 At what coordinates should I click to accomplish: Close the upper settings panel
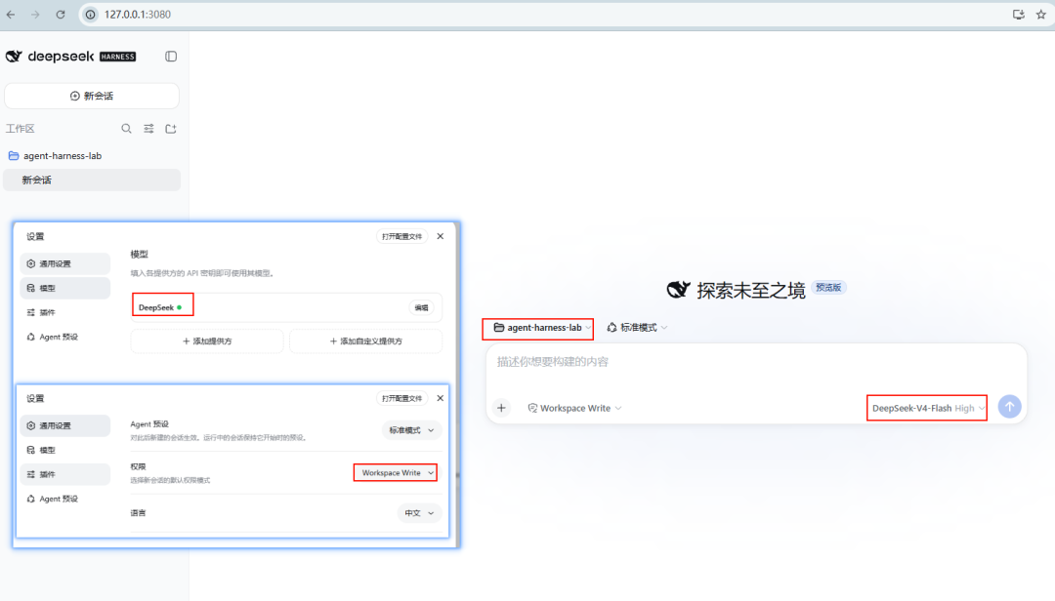point(440,237)
